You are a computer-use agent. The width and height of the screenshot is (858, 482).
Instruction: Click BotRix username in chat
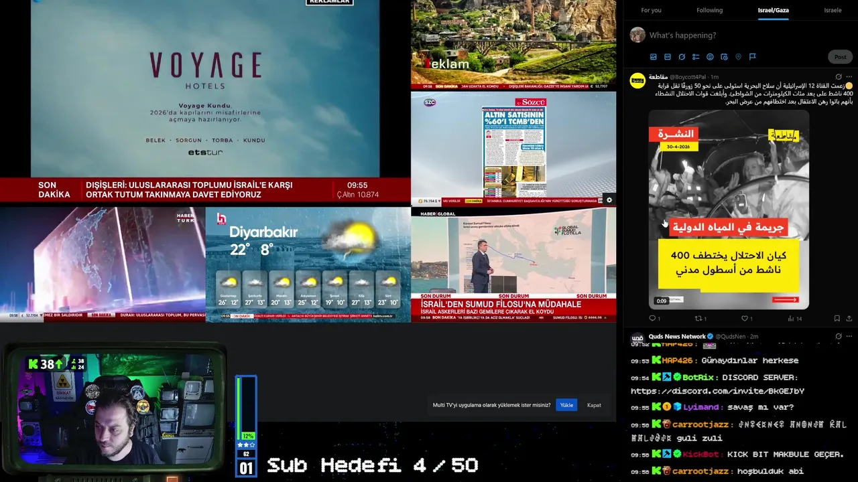point(698,377)
